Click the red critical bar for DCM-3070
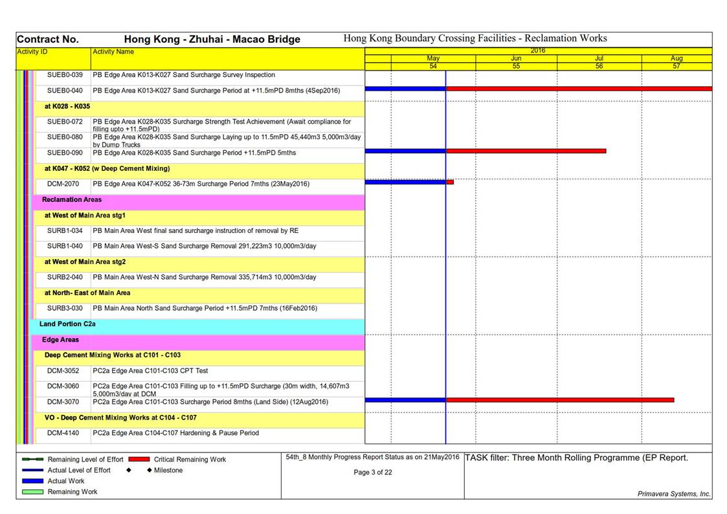The width and height of the screenshot is (727, 514). point(560,400)
